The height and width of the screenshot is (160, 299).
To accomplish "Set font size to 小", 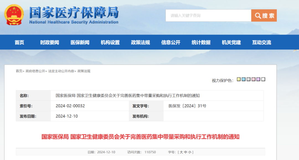I will click(190, 152).
